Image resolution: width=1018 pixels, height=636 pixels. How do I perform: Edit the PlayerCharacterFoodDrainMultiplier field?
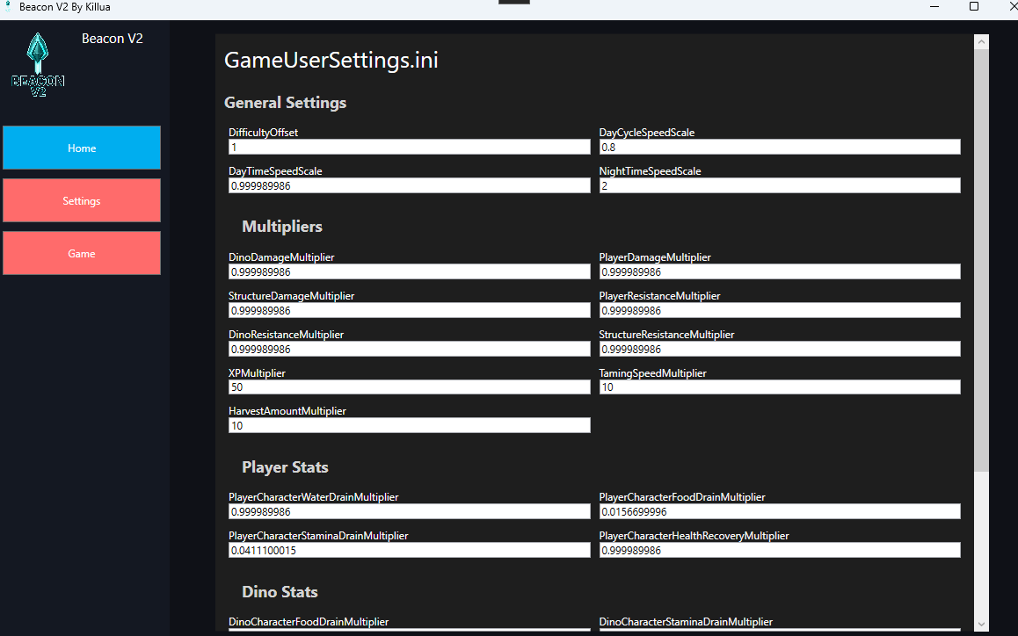779,511
